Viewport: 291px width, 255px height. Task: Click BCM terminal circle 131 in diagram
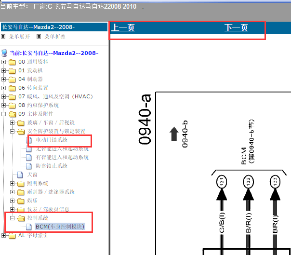click(x=222, y=182)
